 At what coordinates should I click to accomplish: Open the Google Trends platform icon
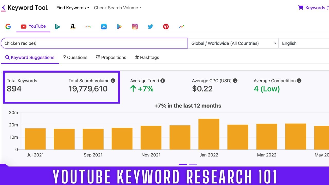[x=181, y=26]
